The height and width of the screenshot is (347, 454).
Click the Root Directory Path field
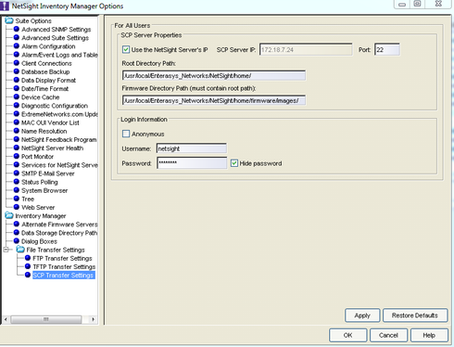click(x=214, y=75)
